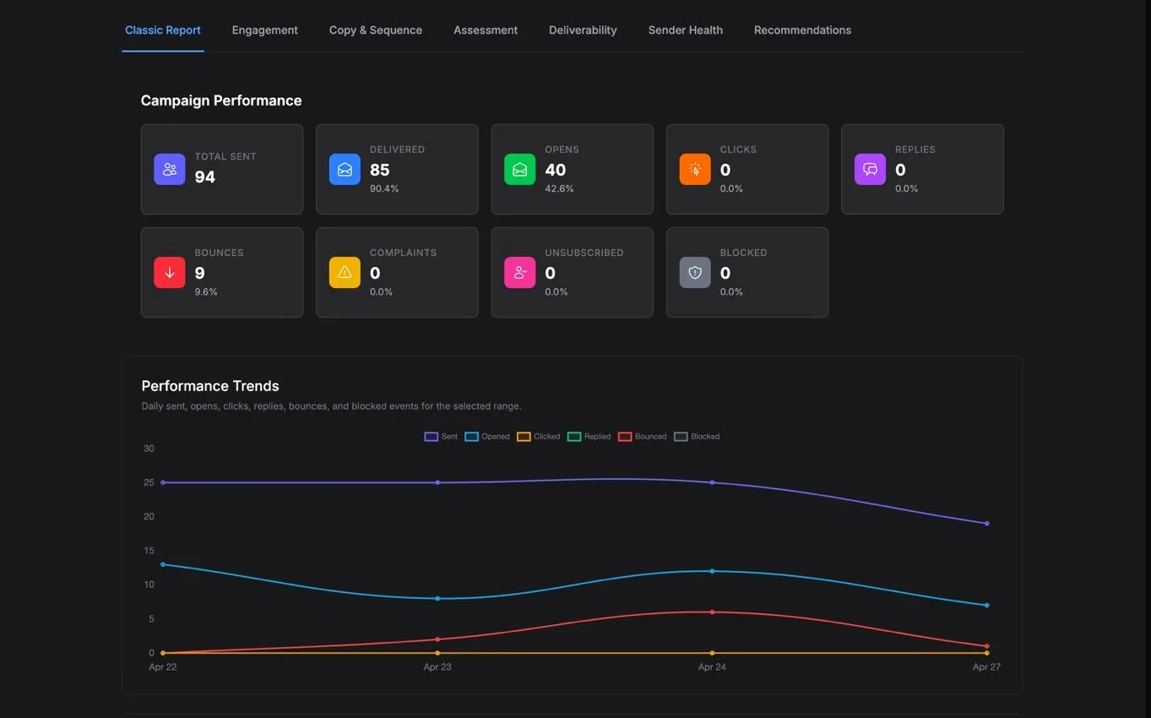Click the yellow Complaints warning icon

(x=345, y=272)
